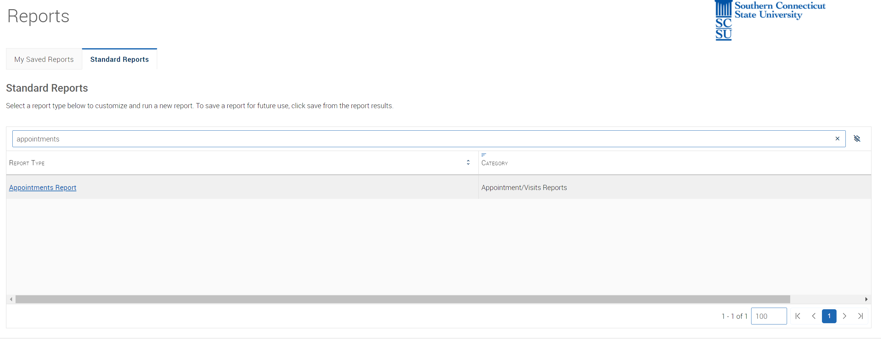Go to next page of results

click(x=844, y=316)
